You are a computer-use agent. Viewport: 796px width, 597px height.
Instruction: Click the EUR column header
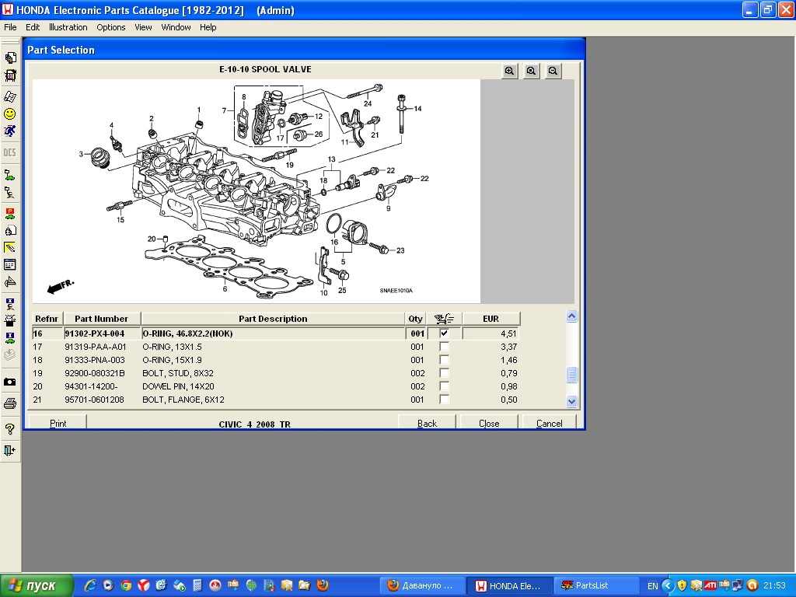[491, 319]
